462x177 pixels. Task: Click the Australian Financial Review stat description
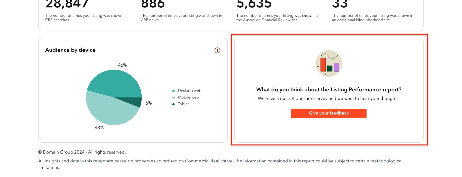[x=277, y=18]
